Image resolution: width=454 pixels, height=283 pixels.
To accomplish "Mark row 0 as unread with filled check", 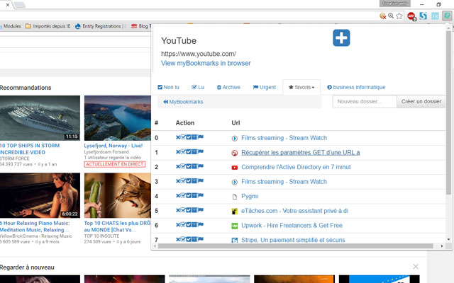I will (189, 137).
